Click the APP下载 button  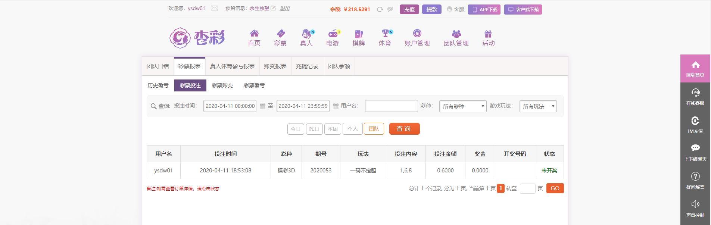(x=484, y=10)
